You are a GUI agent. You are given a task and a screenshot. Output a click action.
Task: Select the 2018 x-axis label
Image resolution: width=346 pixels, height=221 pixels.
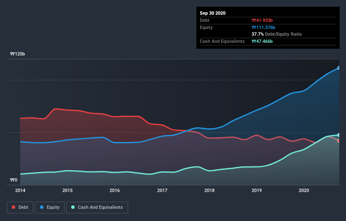click(209, 190)
